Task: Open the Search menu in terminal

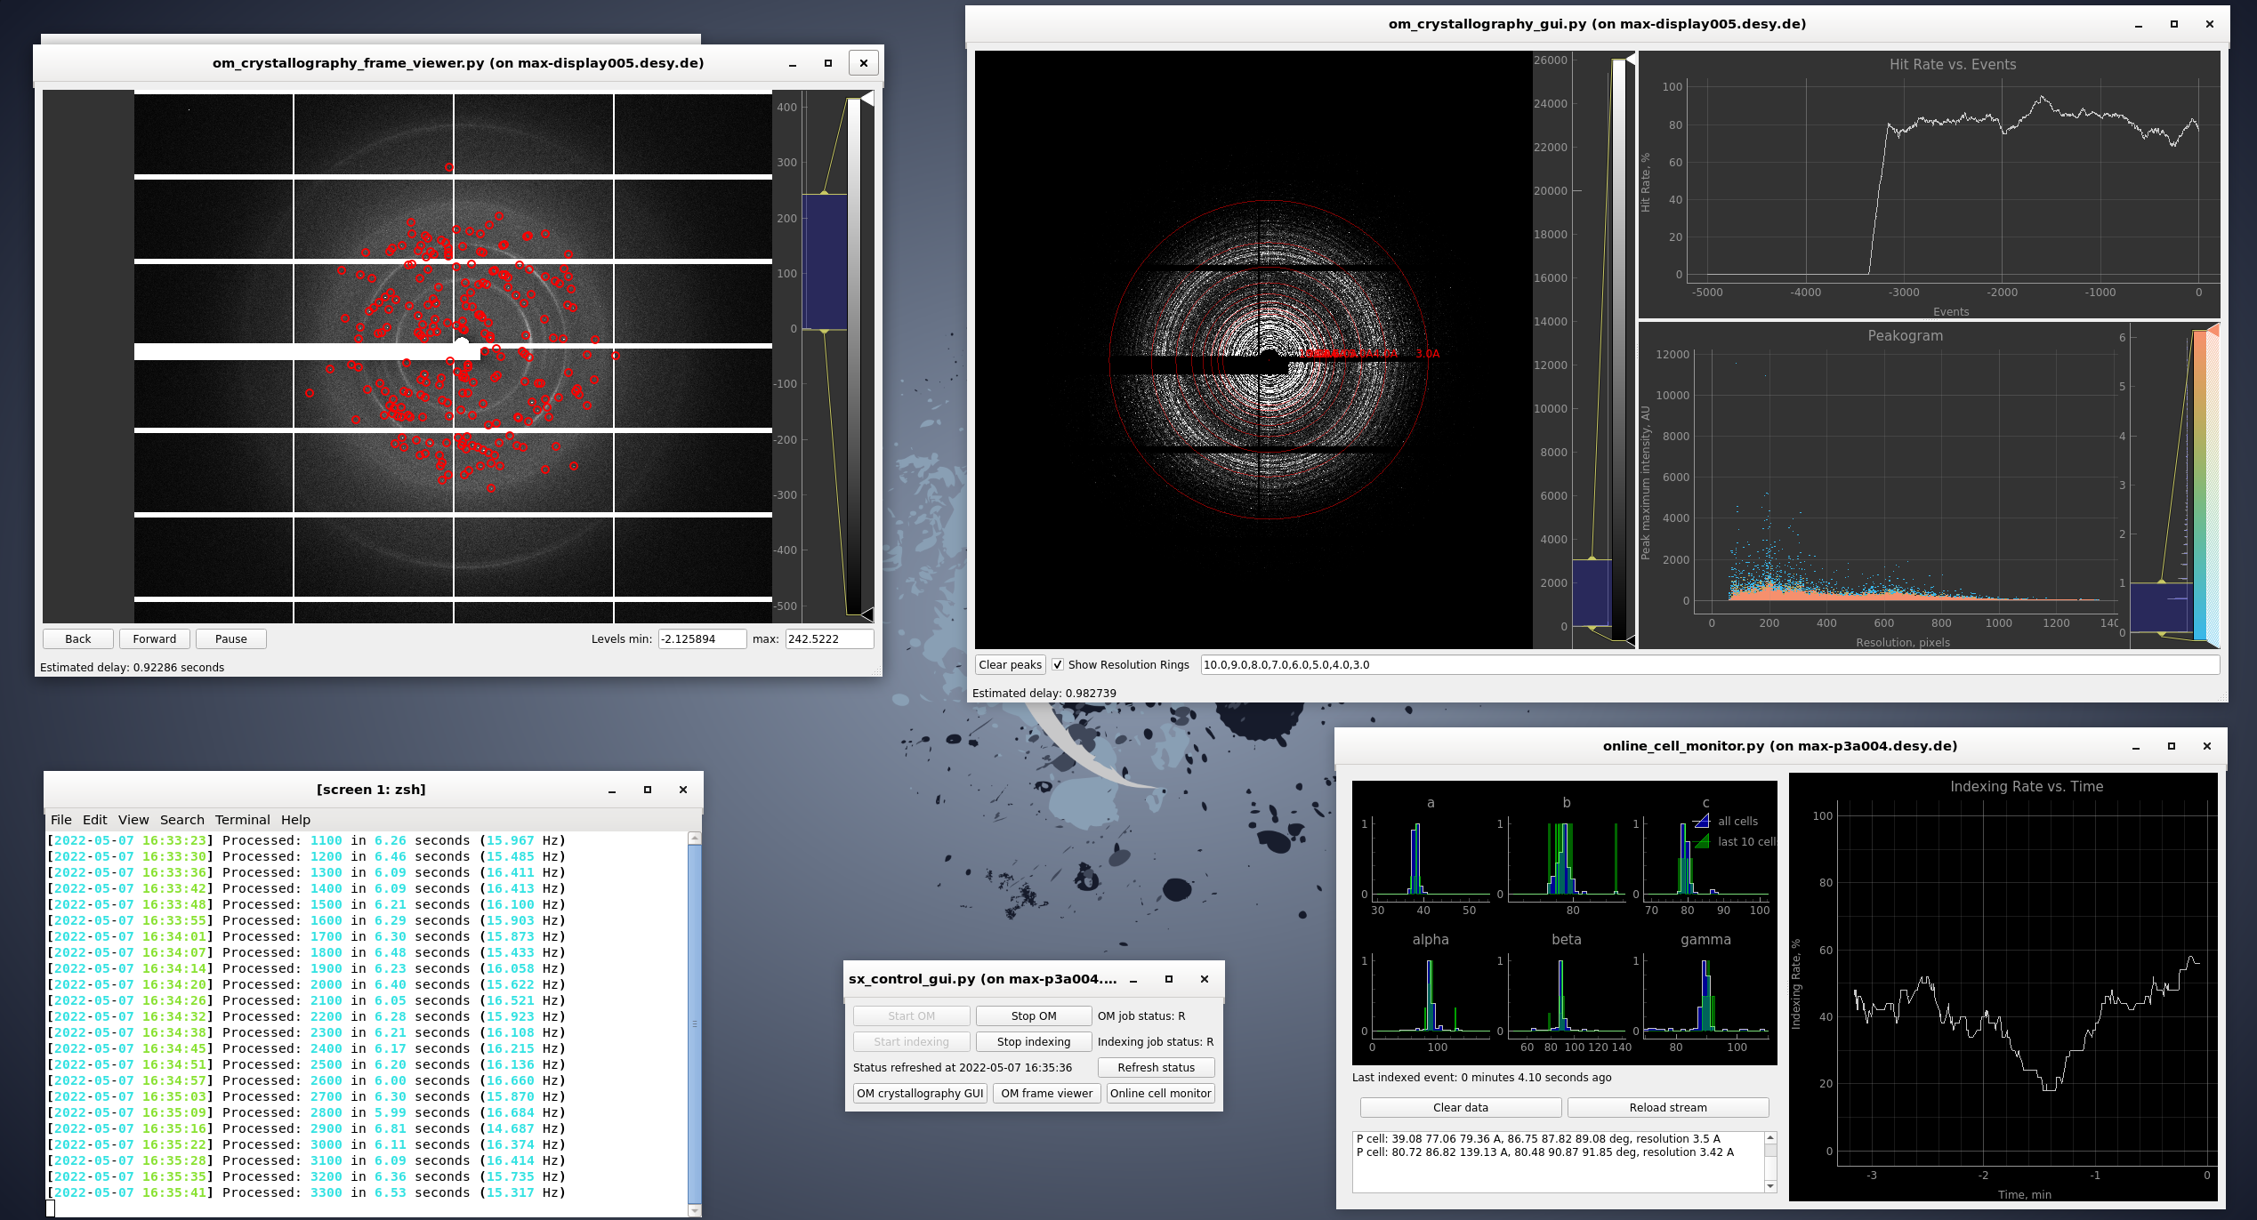Action: pyautogui.click(x=181, y=820)
